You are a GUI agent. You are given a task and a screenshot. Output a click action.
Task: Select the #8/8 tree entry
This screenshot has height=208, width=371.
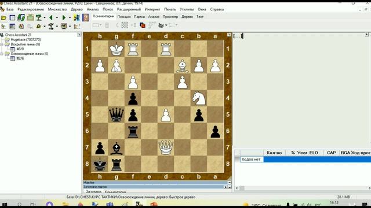tap(20, 49)
